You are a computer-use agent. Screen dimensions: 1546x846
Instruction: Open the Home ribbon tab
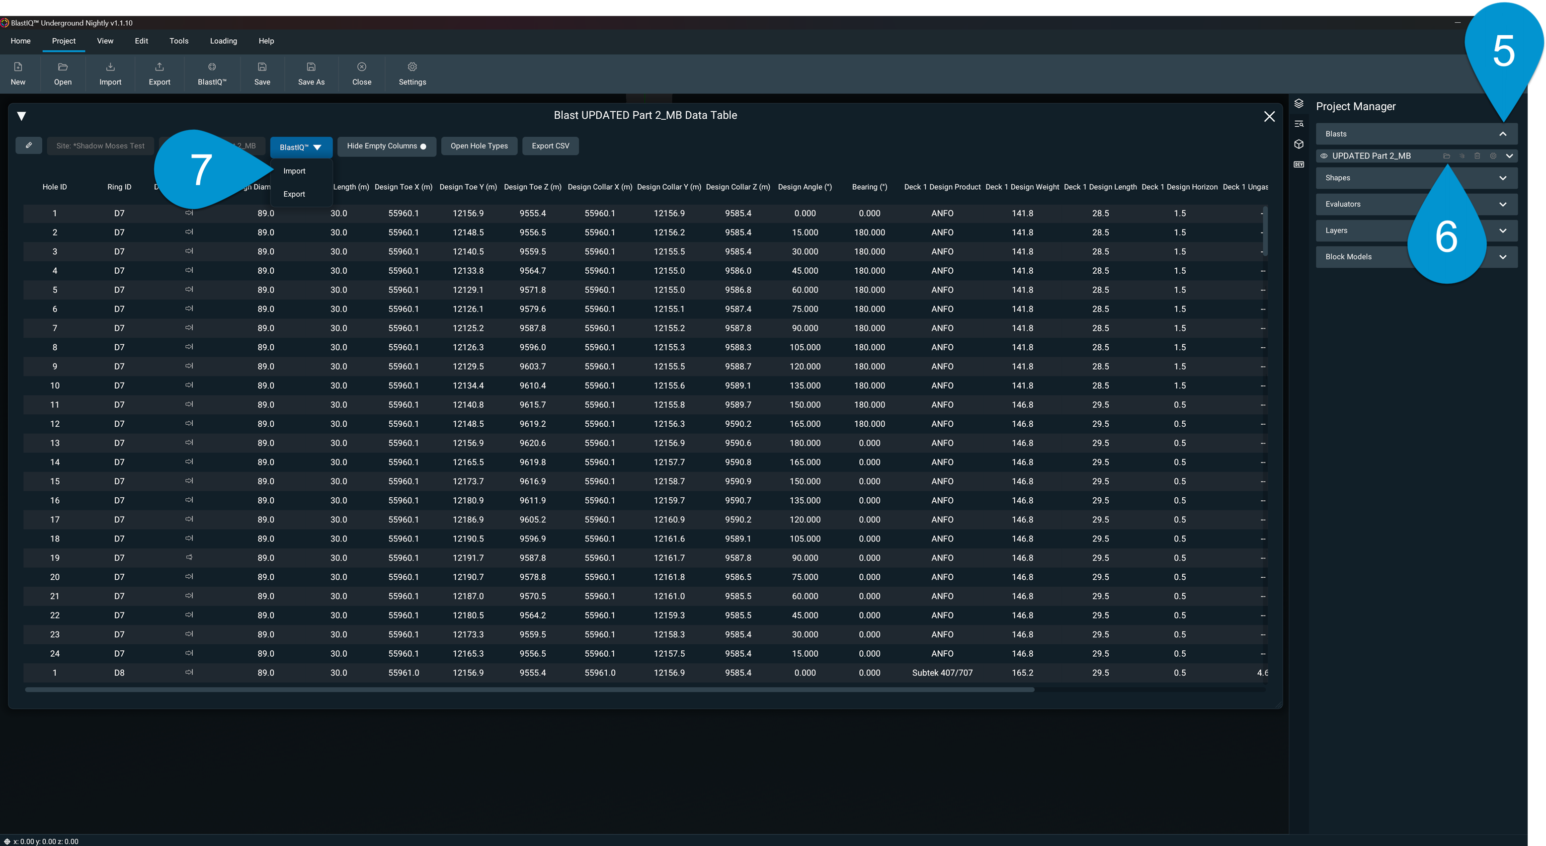click(20, 41)
